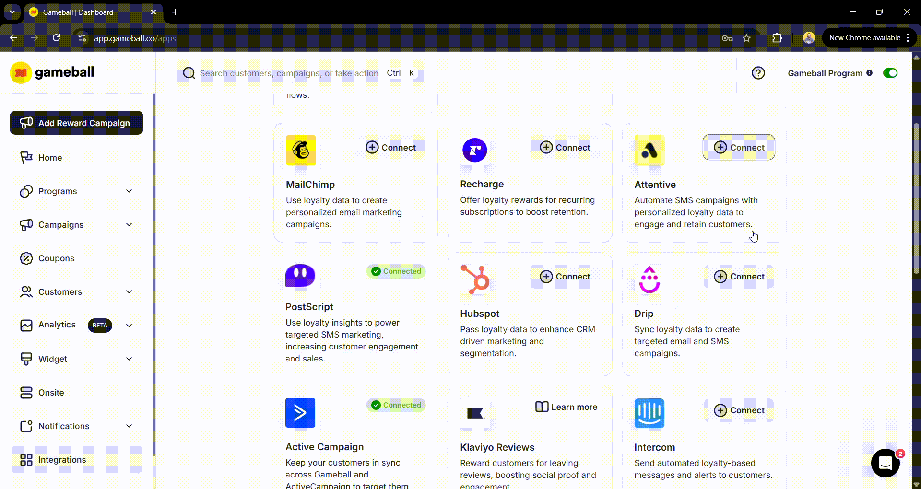Viewport: 921px width, 489px height.
Task: Expand the Programs menu
Action: [129, 191]
